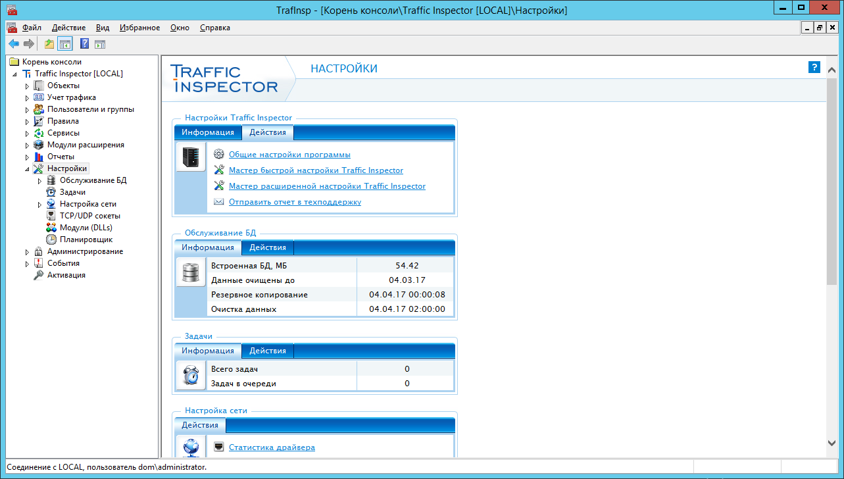The height and width of the screenshot is (479, 844).
Task: Select Корень консоли tree root
Action: click(x=51, y=62)
